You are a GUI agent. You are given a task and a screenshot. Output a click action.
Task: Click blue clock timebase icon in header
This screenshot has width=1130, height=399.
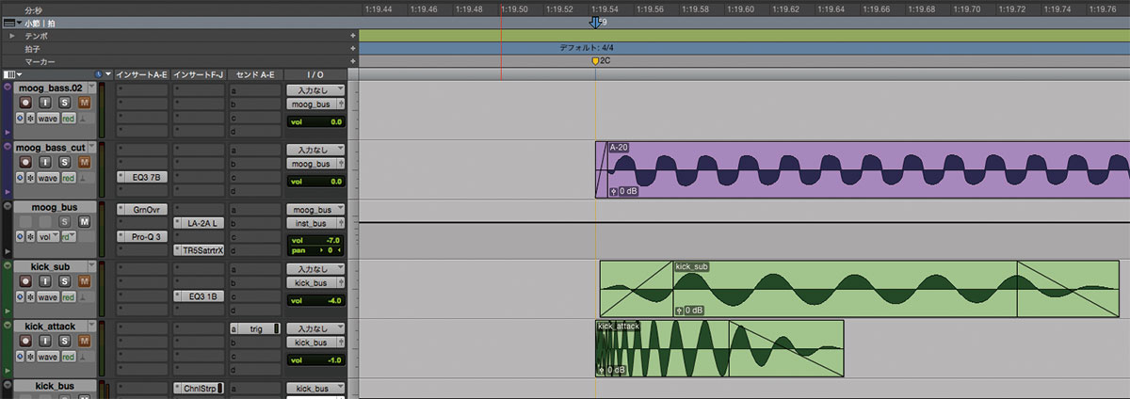point(98,73)
